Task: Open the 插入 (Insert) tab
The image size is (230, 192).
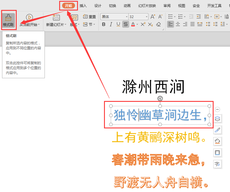Action: pyautogui.click(x=83, y=6)
